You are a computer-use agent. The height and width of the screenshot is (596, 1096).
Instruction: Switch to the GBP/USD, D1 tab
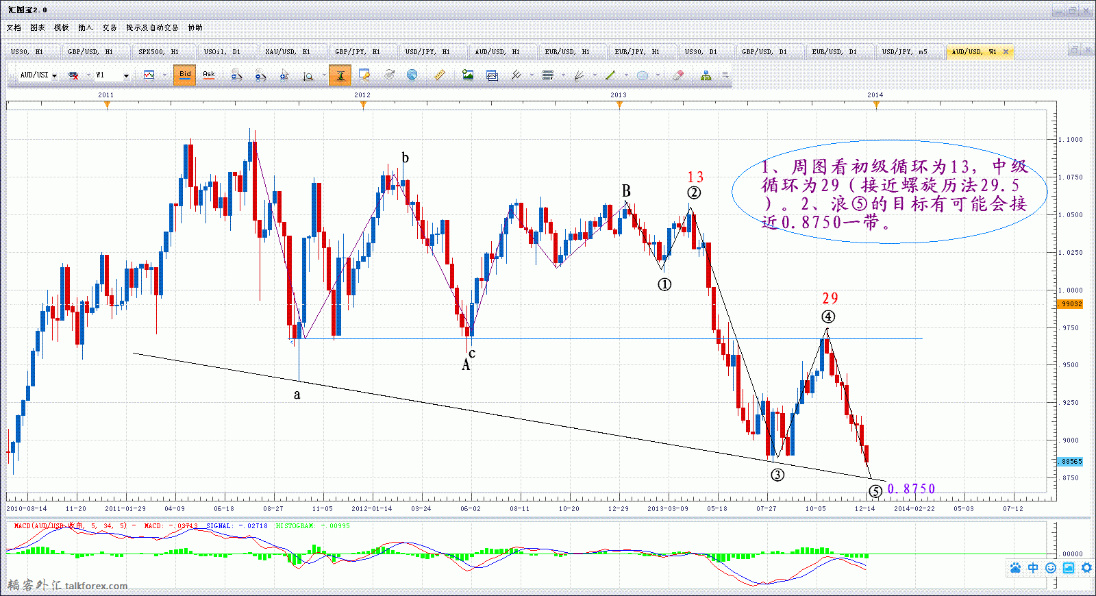point(770,52)
